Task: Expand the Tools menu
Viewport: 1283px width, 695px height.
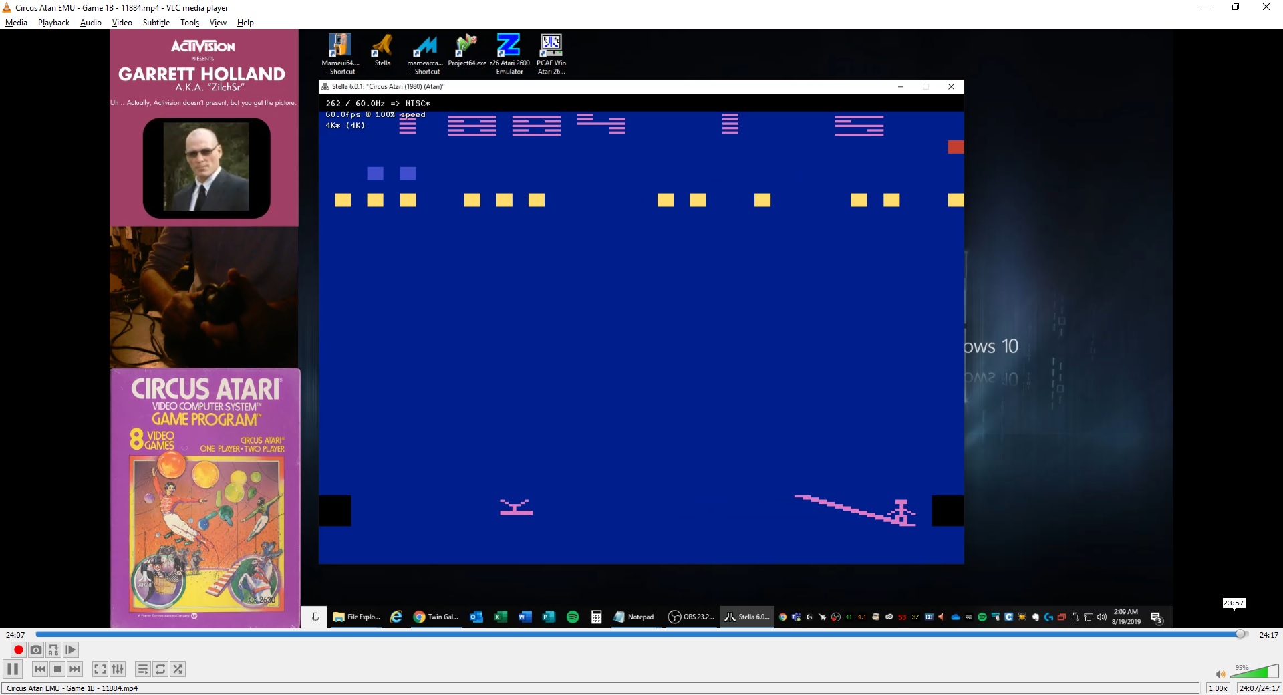Action: (190, 23)
